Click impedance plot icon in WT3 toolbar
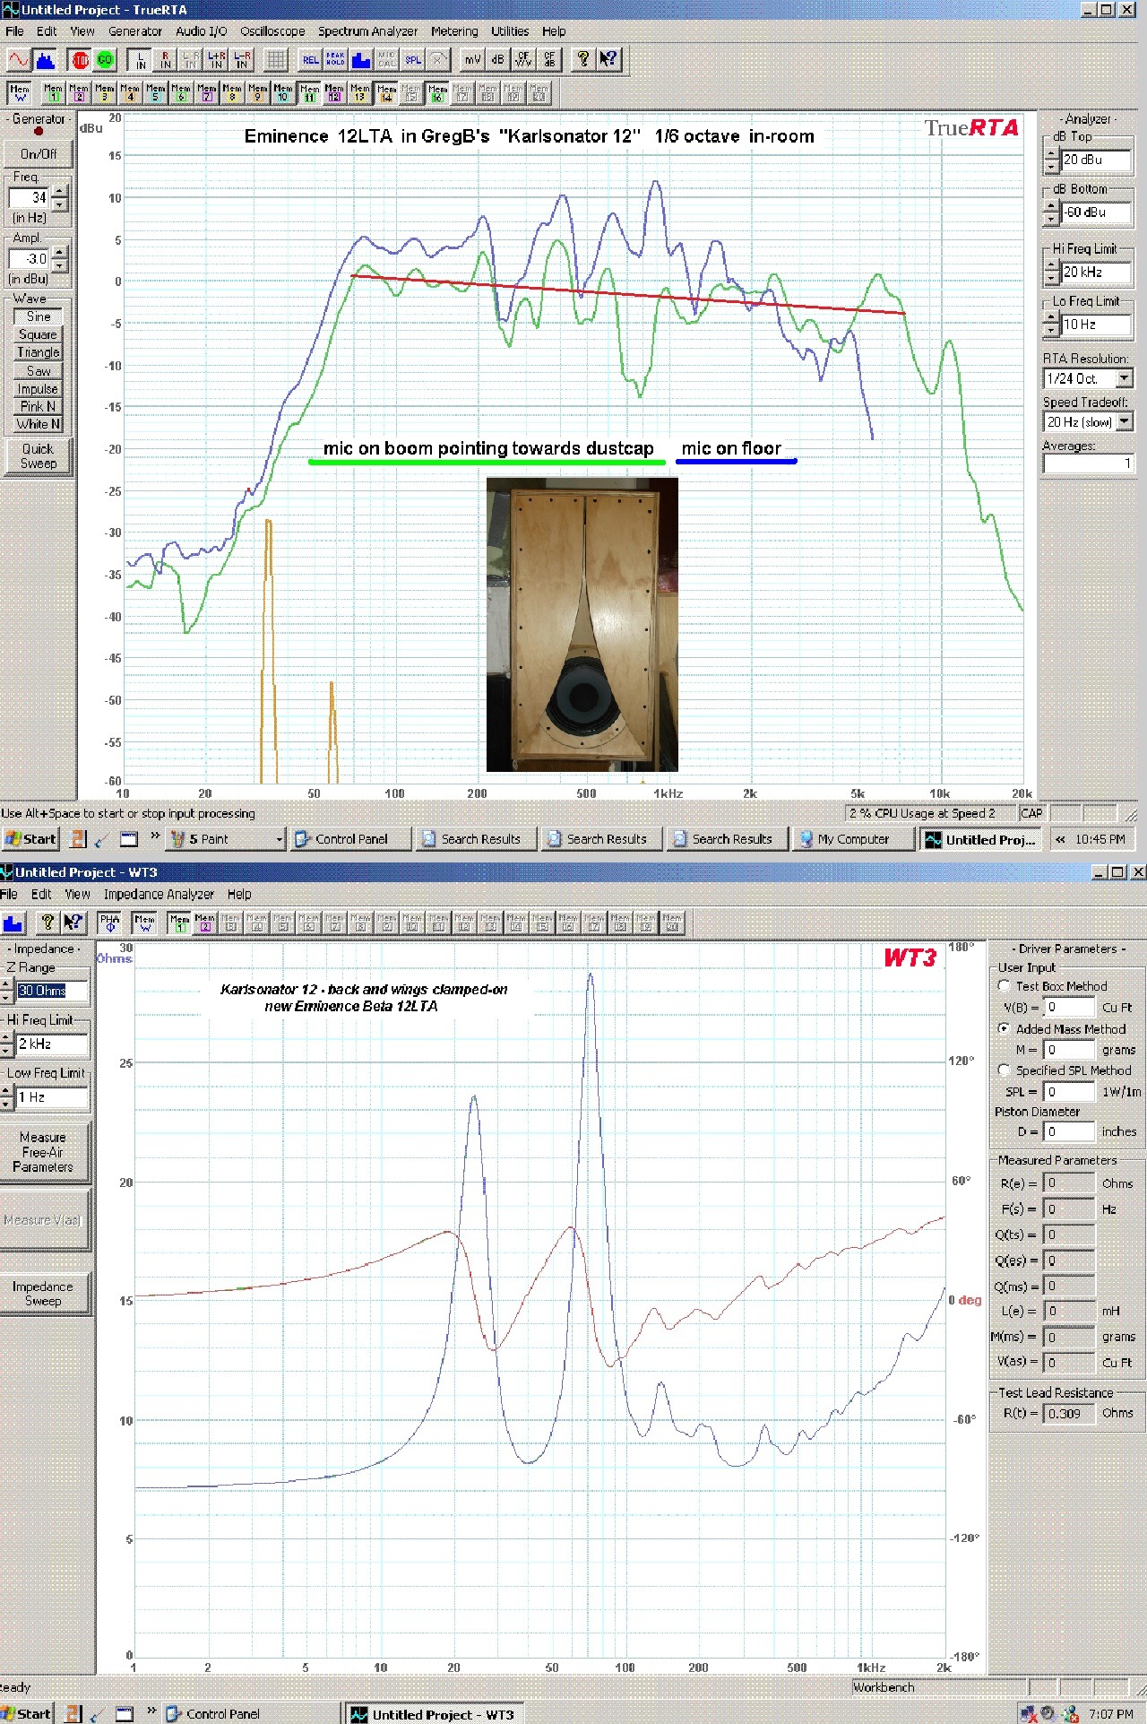Image resolution: width=1147 pixels, height=1724 pixels. 13,923
